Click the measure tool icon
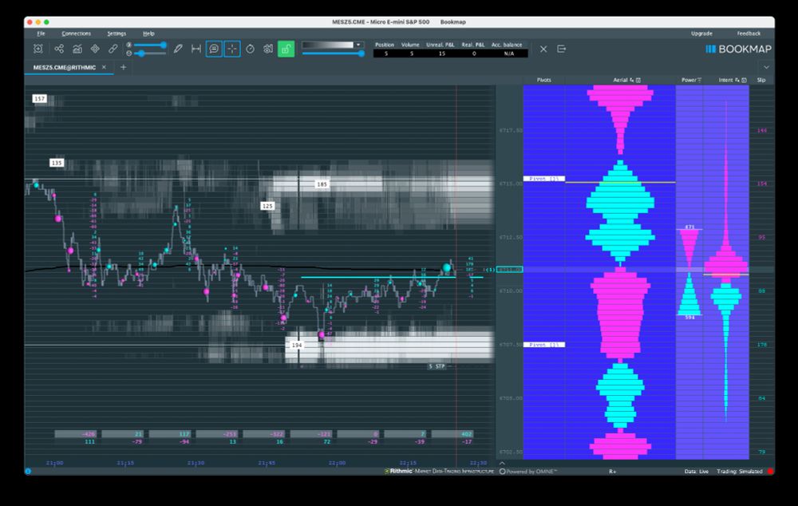Screen dimensions: 798x506 point(196,48)
